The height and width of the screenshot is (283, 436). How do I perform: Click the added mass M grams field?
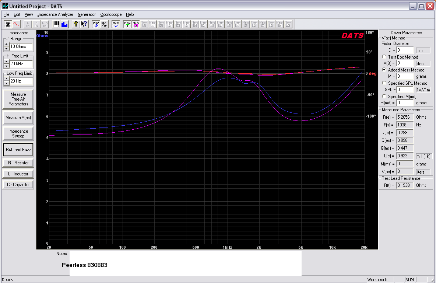click(x=405, y=76)
